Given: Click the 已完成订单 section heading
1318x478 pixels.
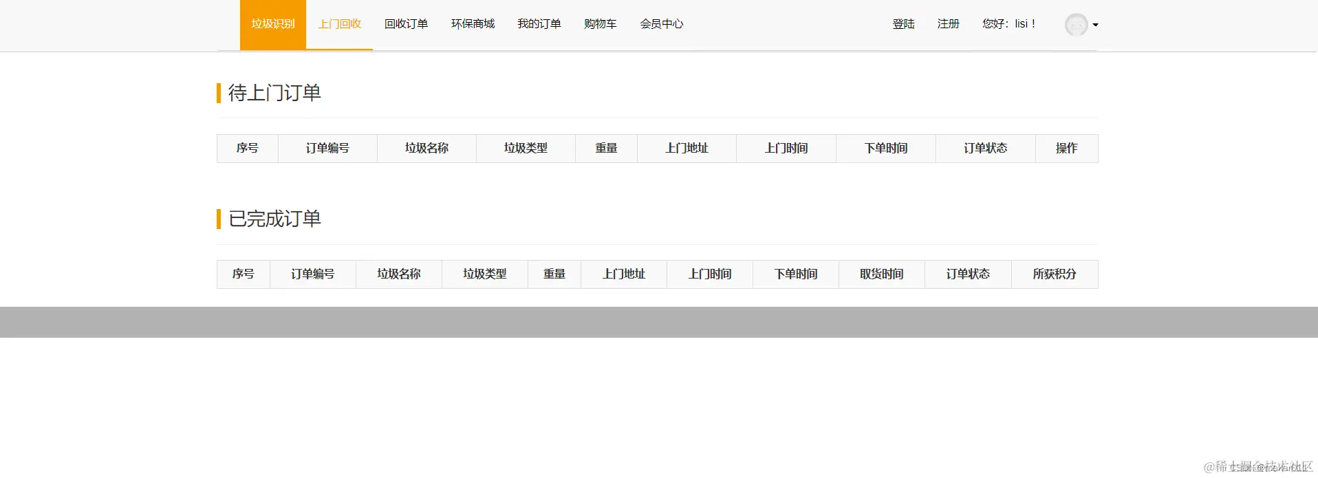Looking at the screenshot, I should click(x=274, y=219).
